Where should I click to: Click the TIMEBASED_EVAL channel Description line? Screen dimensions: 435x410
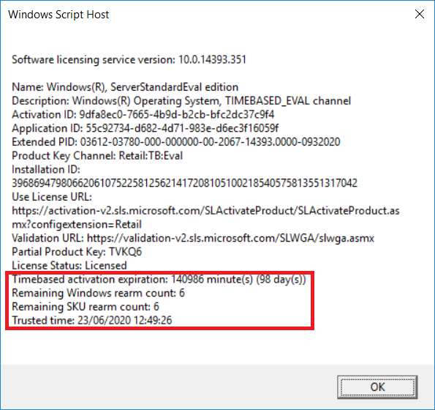(181, 101)
